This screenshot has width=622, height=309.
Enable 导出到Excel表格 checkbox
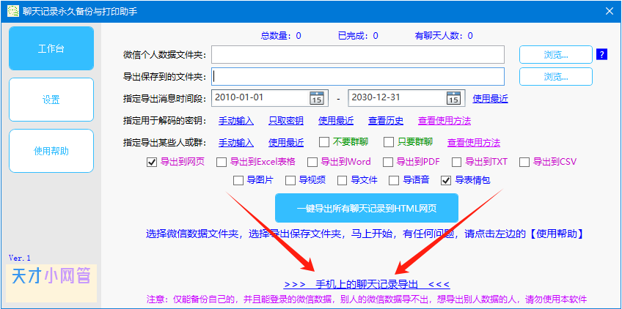(222, 162)
